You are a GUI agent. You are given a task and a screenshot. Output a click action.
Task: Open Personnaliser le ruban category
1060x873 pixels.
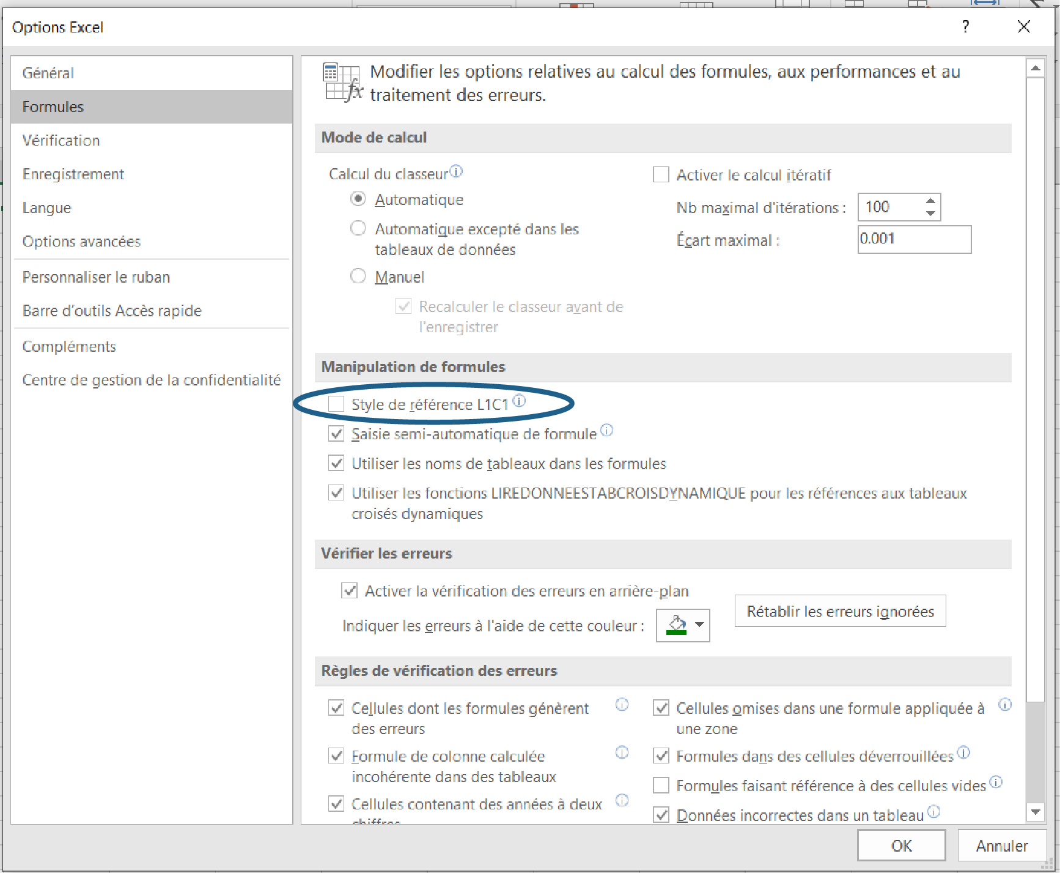coord(152,277)
